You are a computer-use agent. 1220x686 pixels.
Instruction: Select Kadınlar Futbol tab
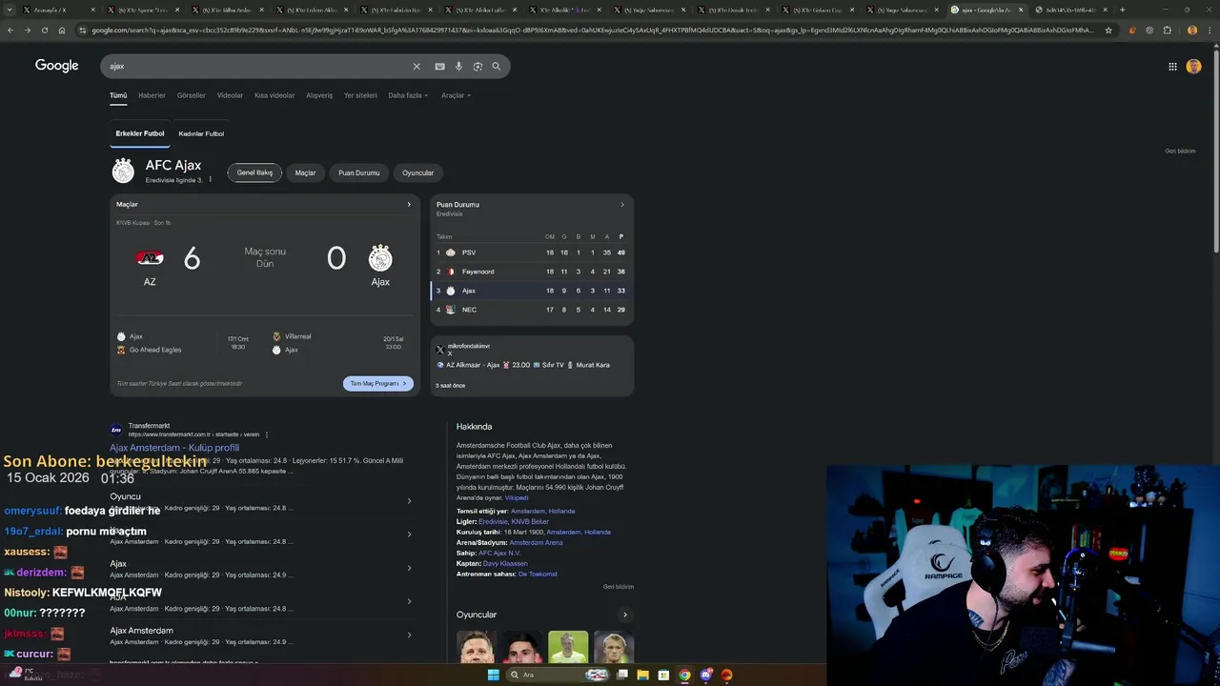point(201,133)
